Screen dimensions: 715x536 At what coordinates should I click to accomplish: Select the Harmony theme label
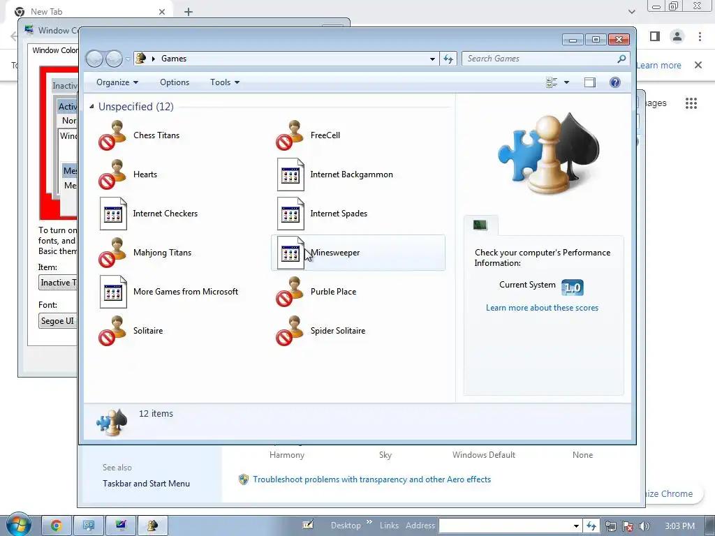(287, 455)
